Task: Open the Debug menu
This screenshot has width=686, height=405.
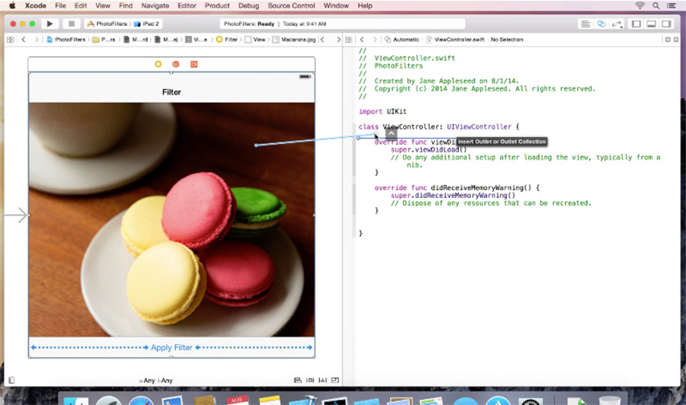Action: click(x=248, y=5)
